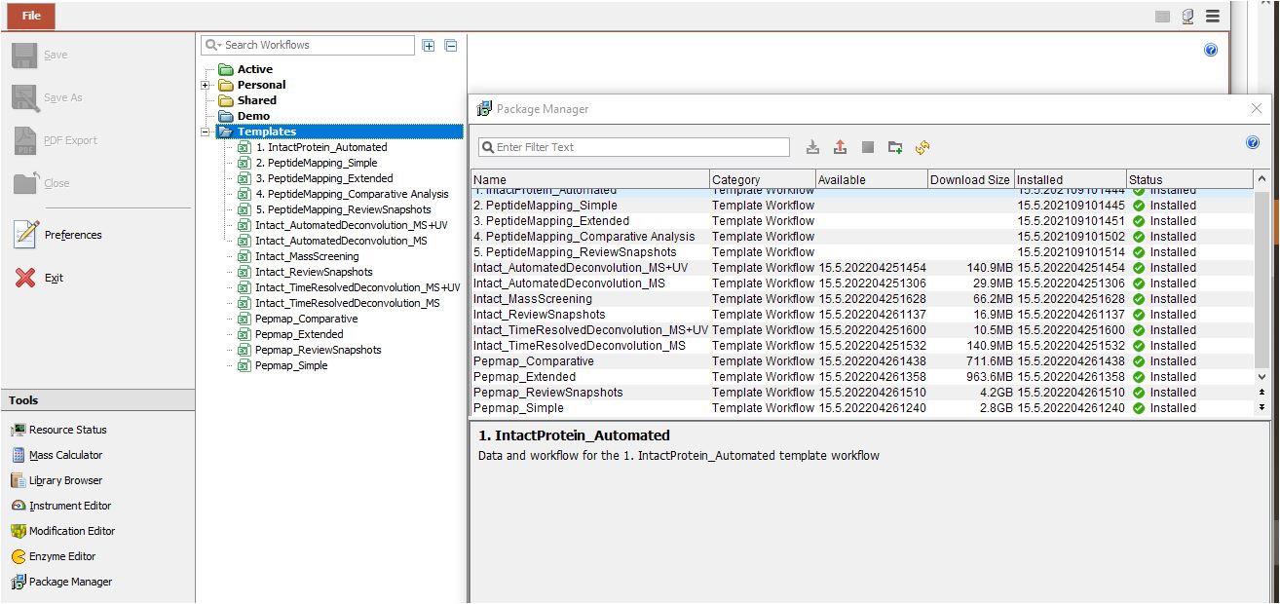The image size is (1280, 604).
Task: Click the gray Save command
Action: (40, 56)
